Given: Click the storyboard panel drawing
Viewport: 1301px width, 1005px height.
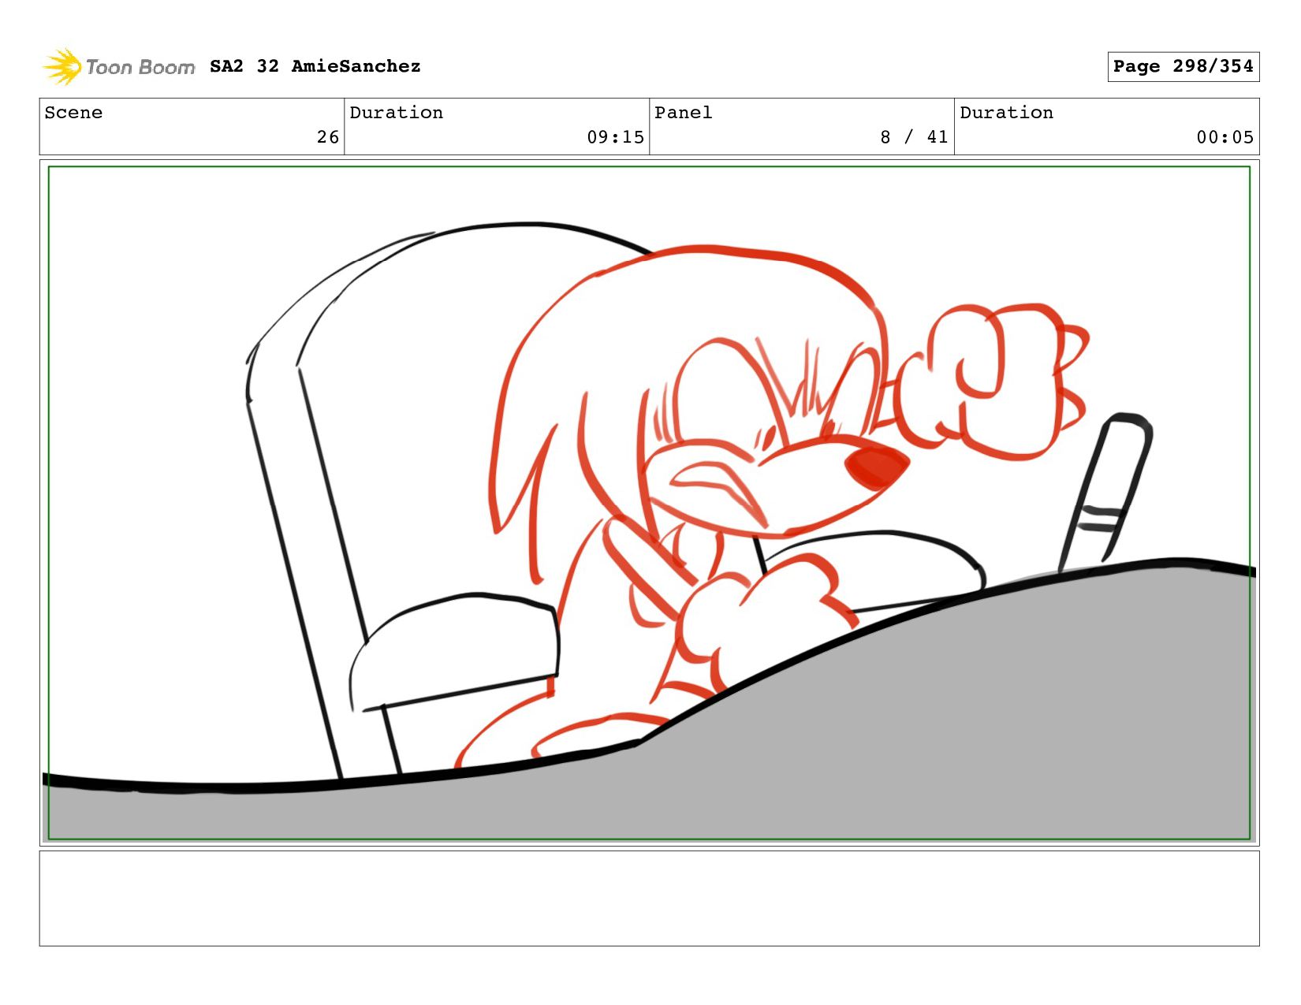Looking at the screenshot, I should 649,503.
